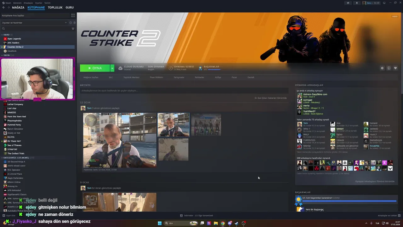The width and height of the screenshot is (403, 227).
Task: Open the notifications bell
Action: click(357, 3)
